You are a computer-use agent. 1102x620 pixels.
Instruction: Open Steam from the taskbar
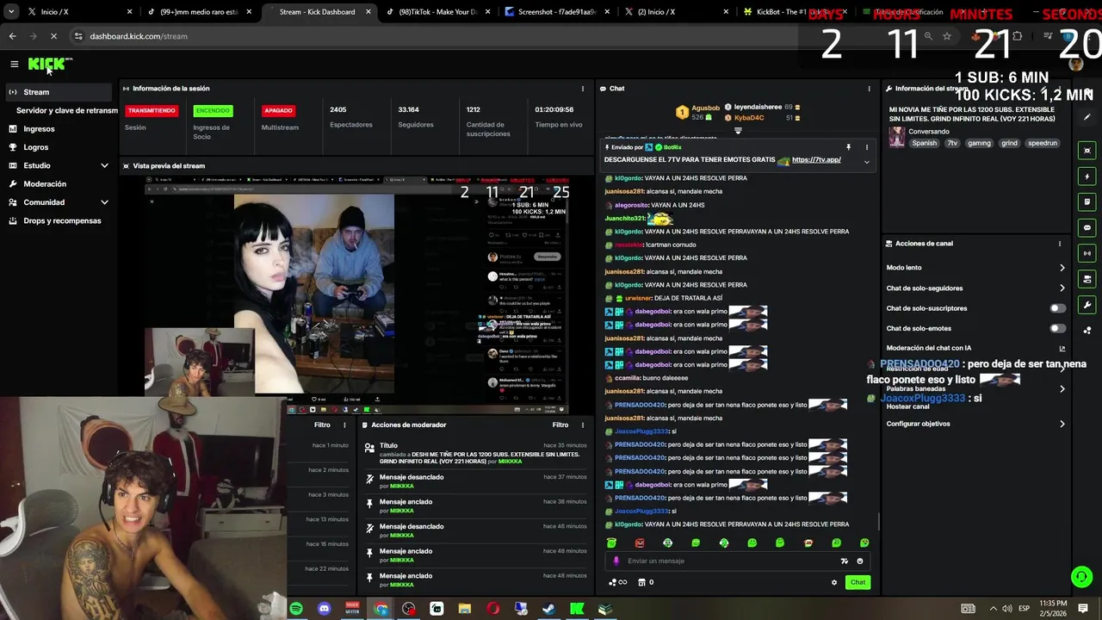pos(548,609)
